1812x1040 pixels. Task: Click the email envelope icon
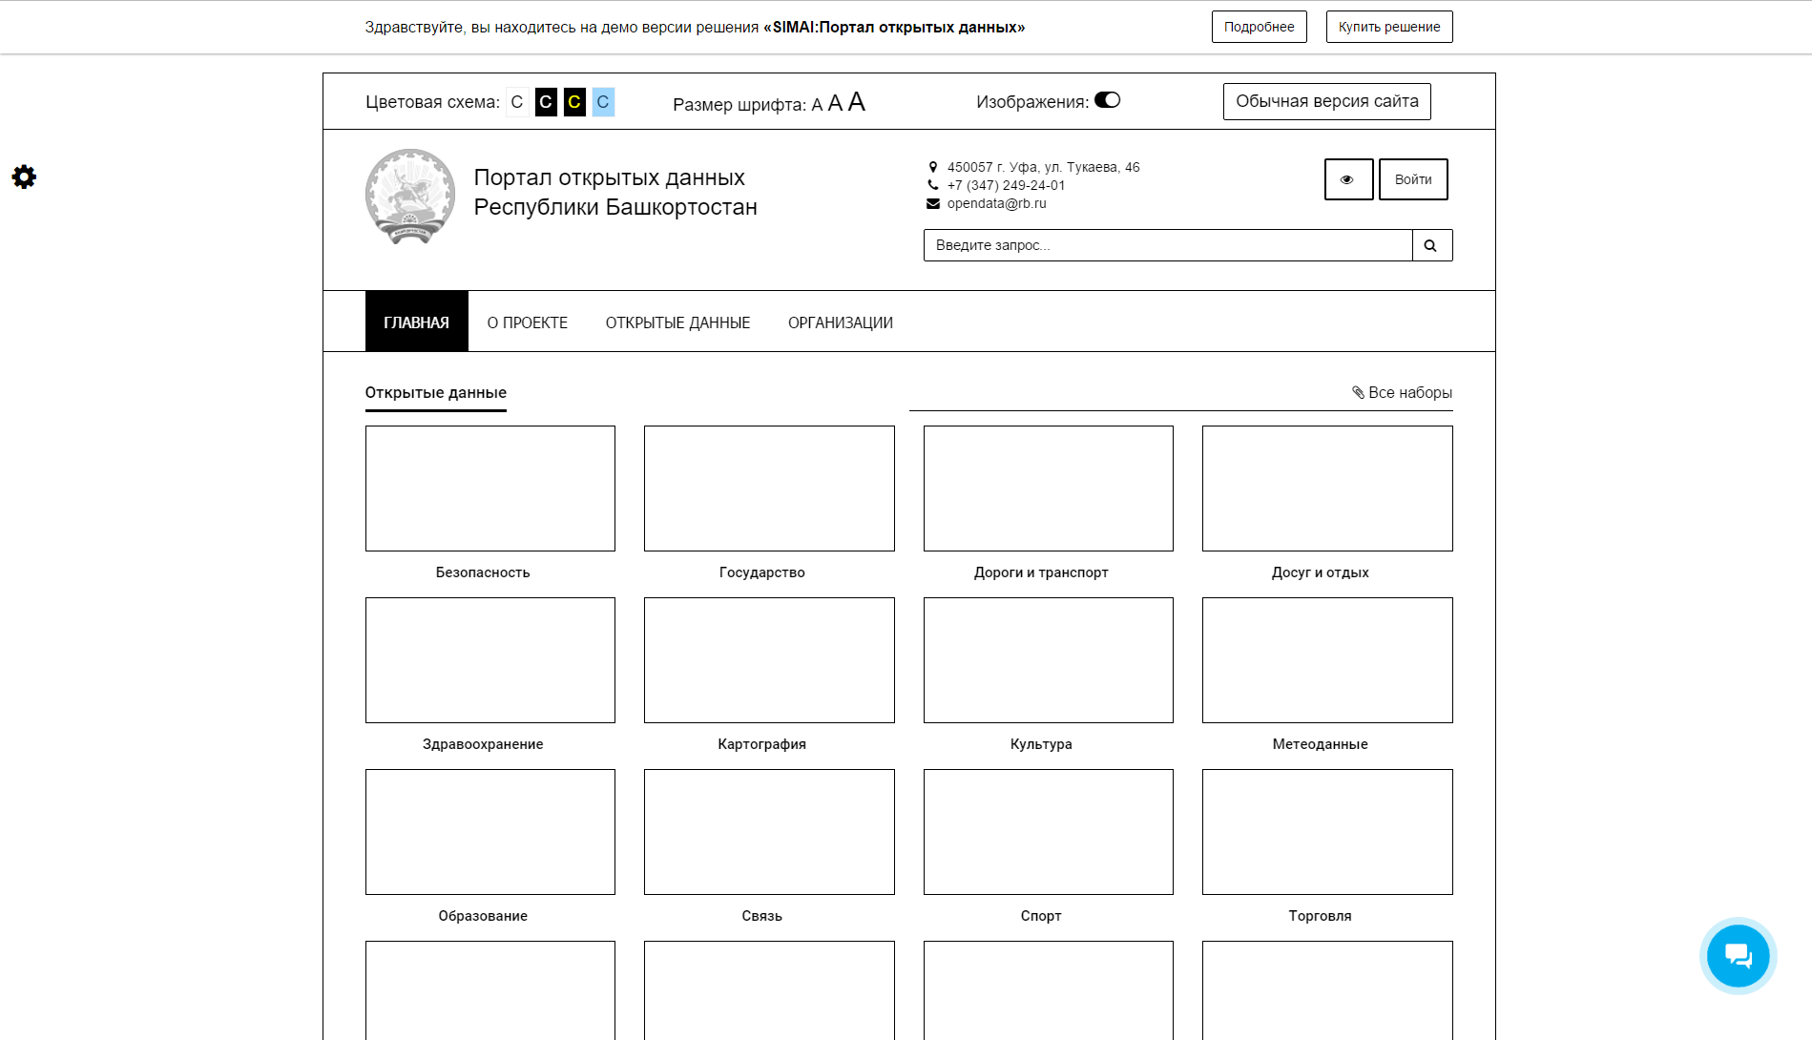point(933,203)
